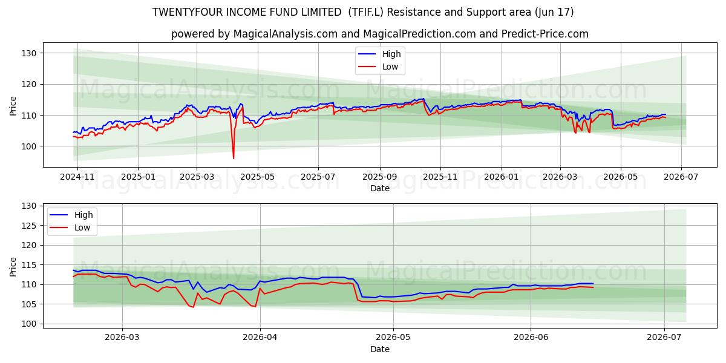Click the '2026-05' tick on lower chart
The height and width of the screenshot is (363, 726).
coord(393,338)
